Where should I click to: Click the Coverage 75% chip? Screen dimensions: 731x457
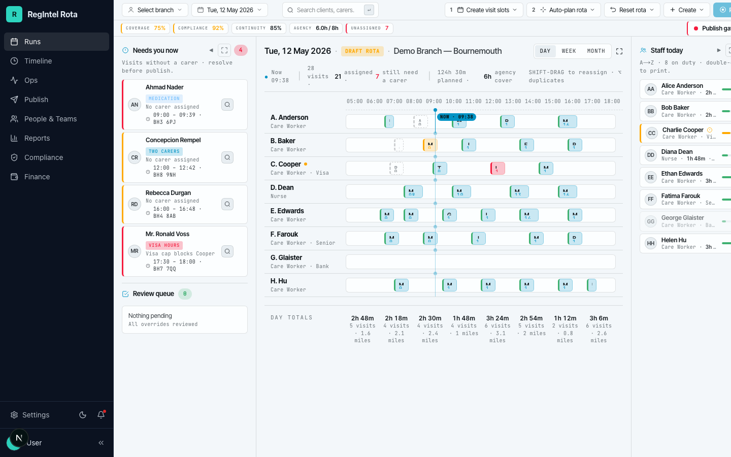coord(146,28)
